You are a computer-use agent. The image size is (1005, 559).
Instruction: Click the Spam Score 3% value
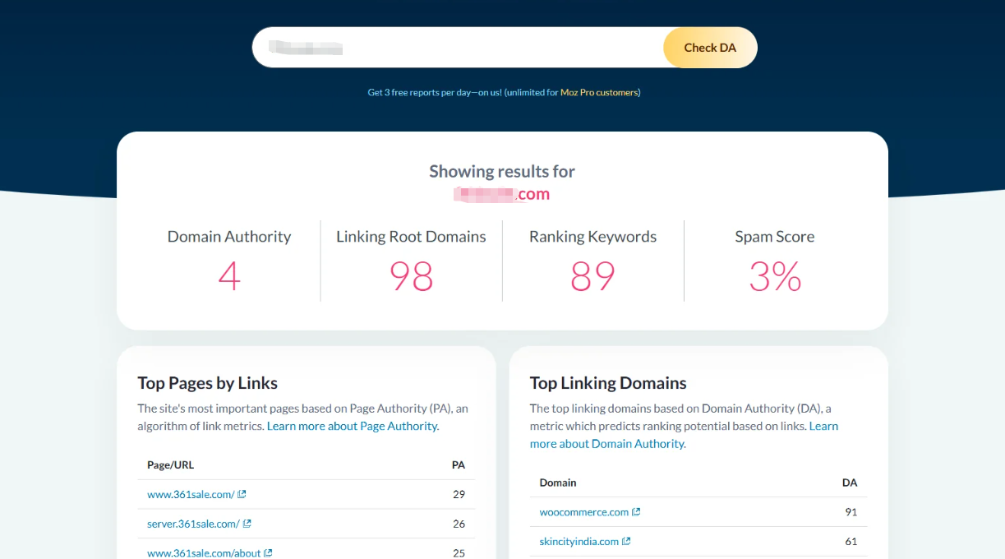pos(775,276)
